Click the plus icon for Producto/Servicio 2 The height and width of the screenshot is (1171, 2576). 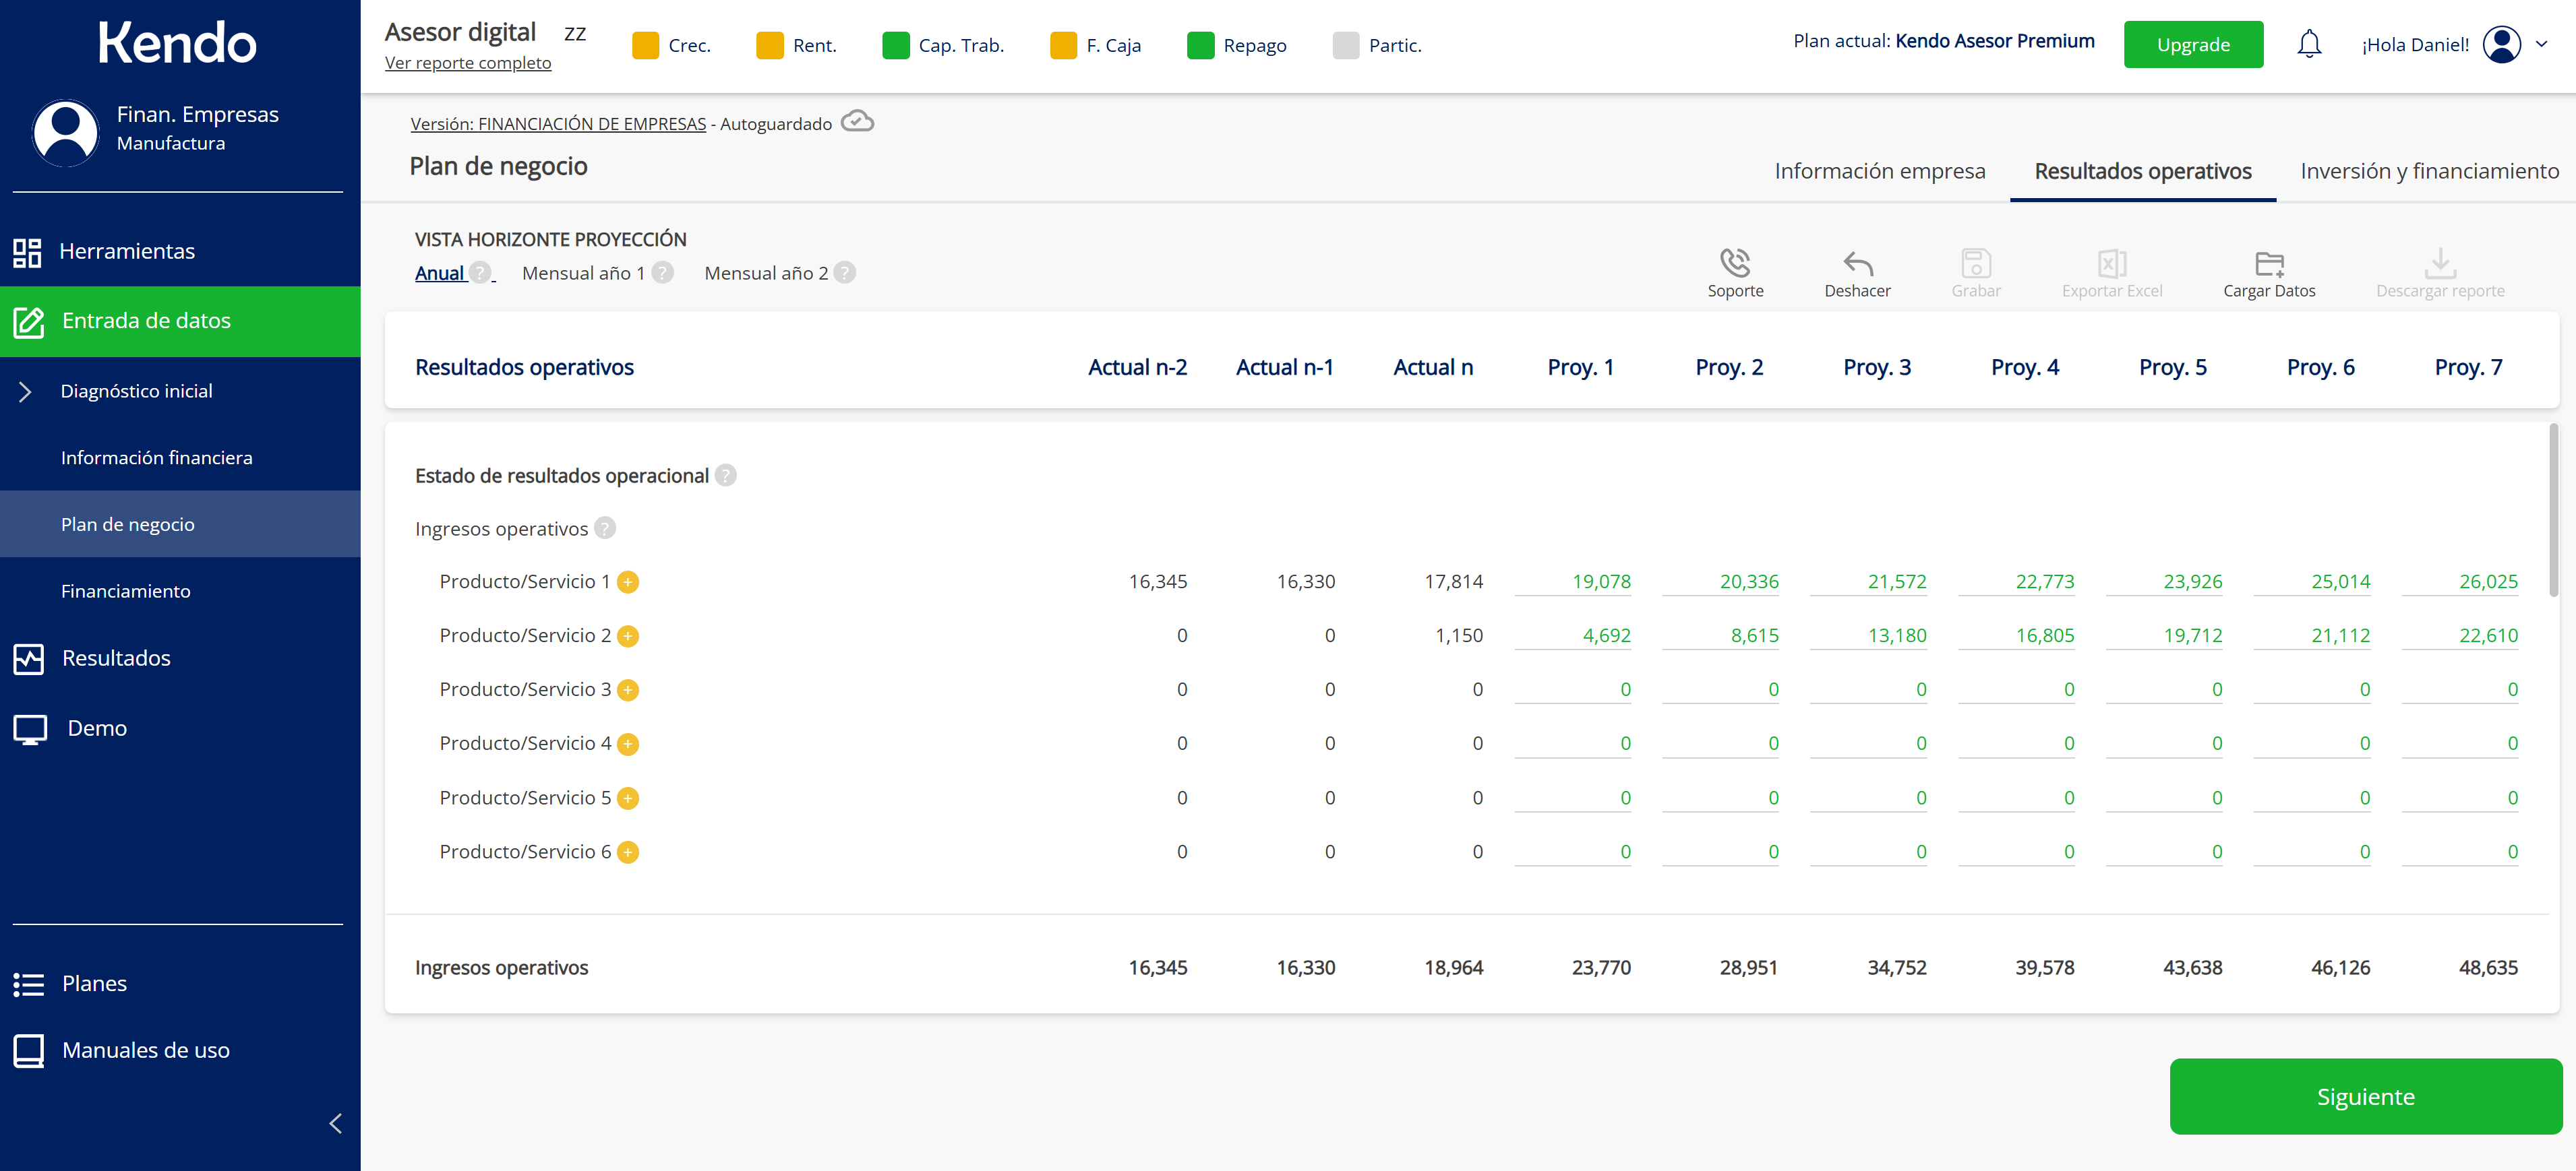pyautogui.click(x=628, y=637)
